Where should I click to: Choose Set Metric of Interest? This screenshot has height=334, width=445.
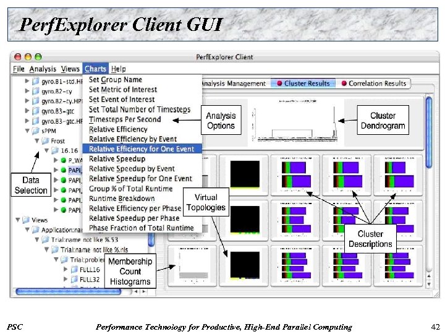142,90
